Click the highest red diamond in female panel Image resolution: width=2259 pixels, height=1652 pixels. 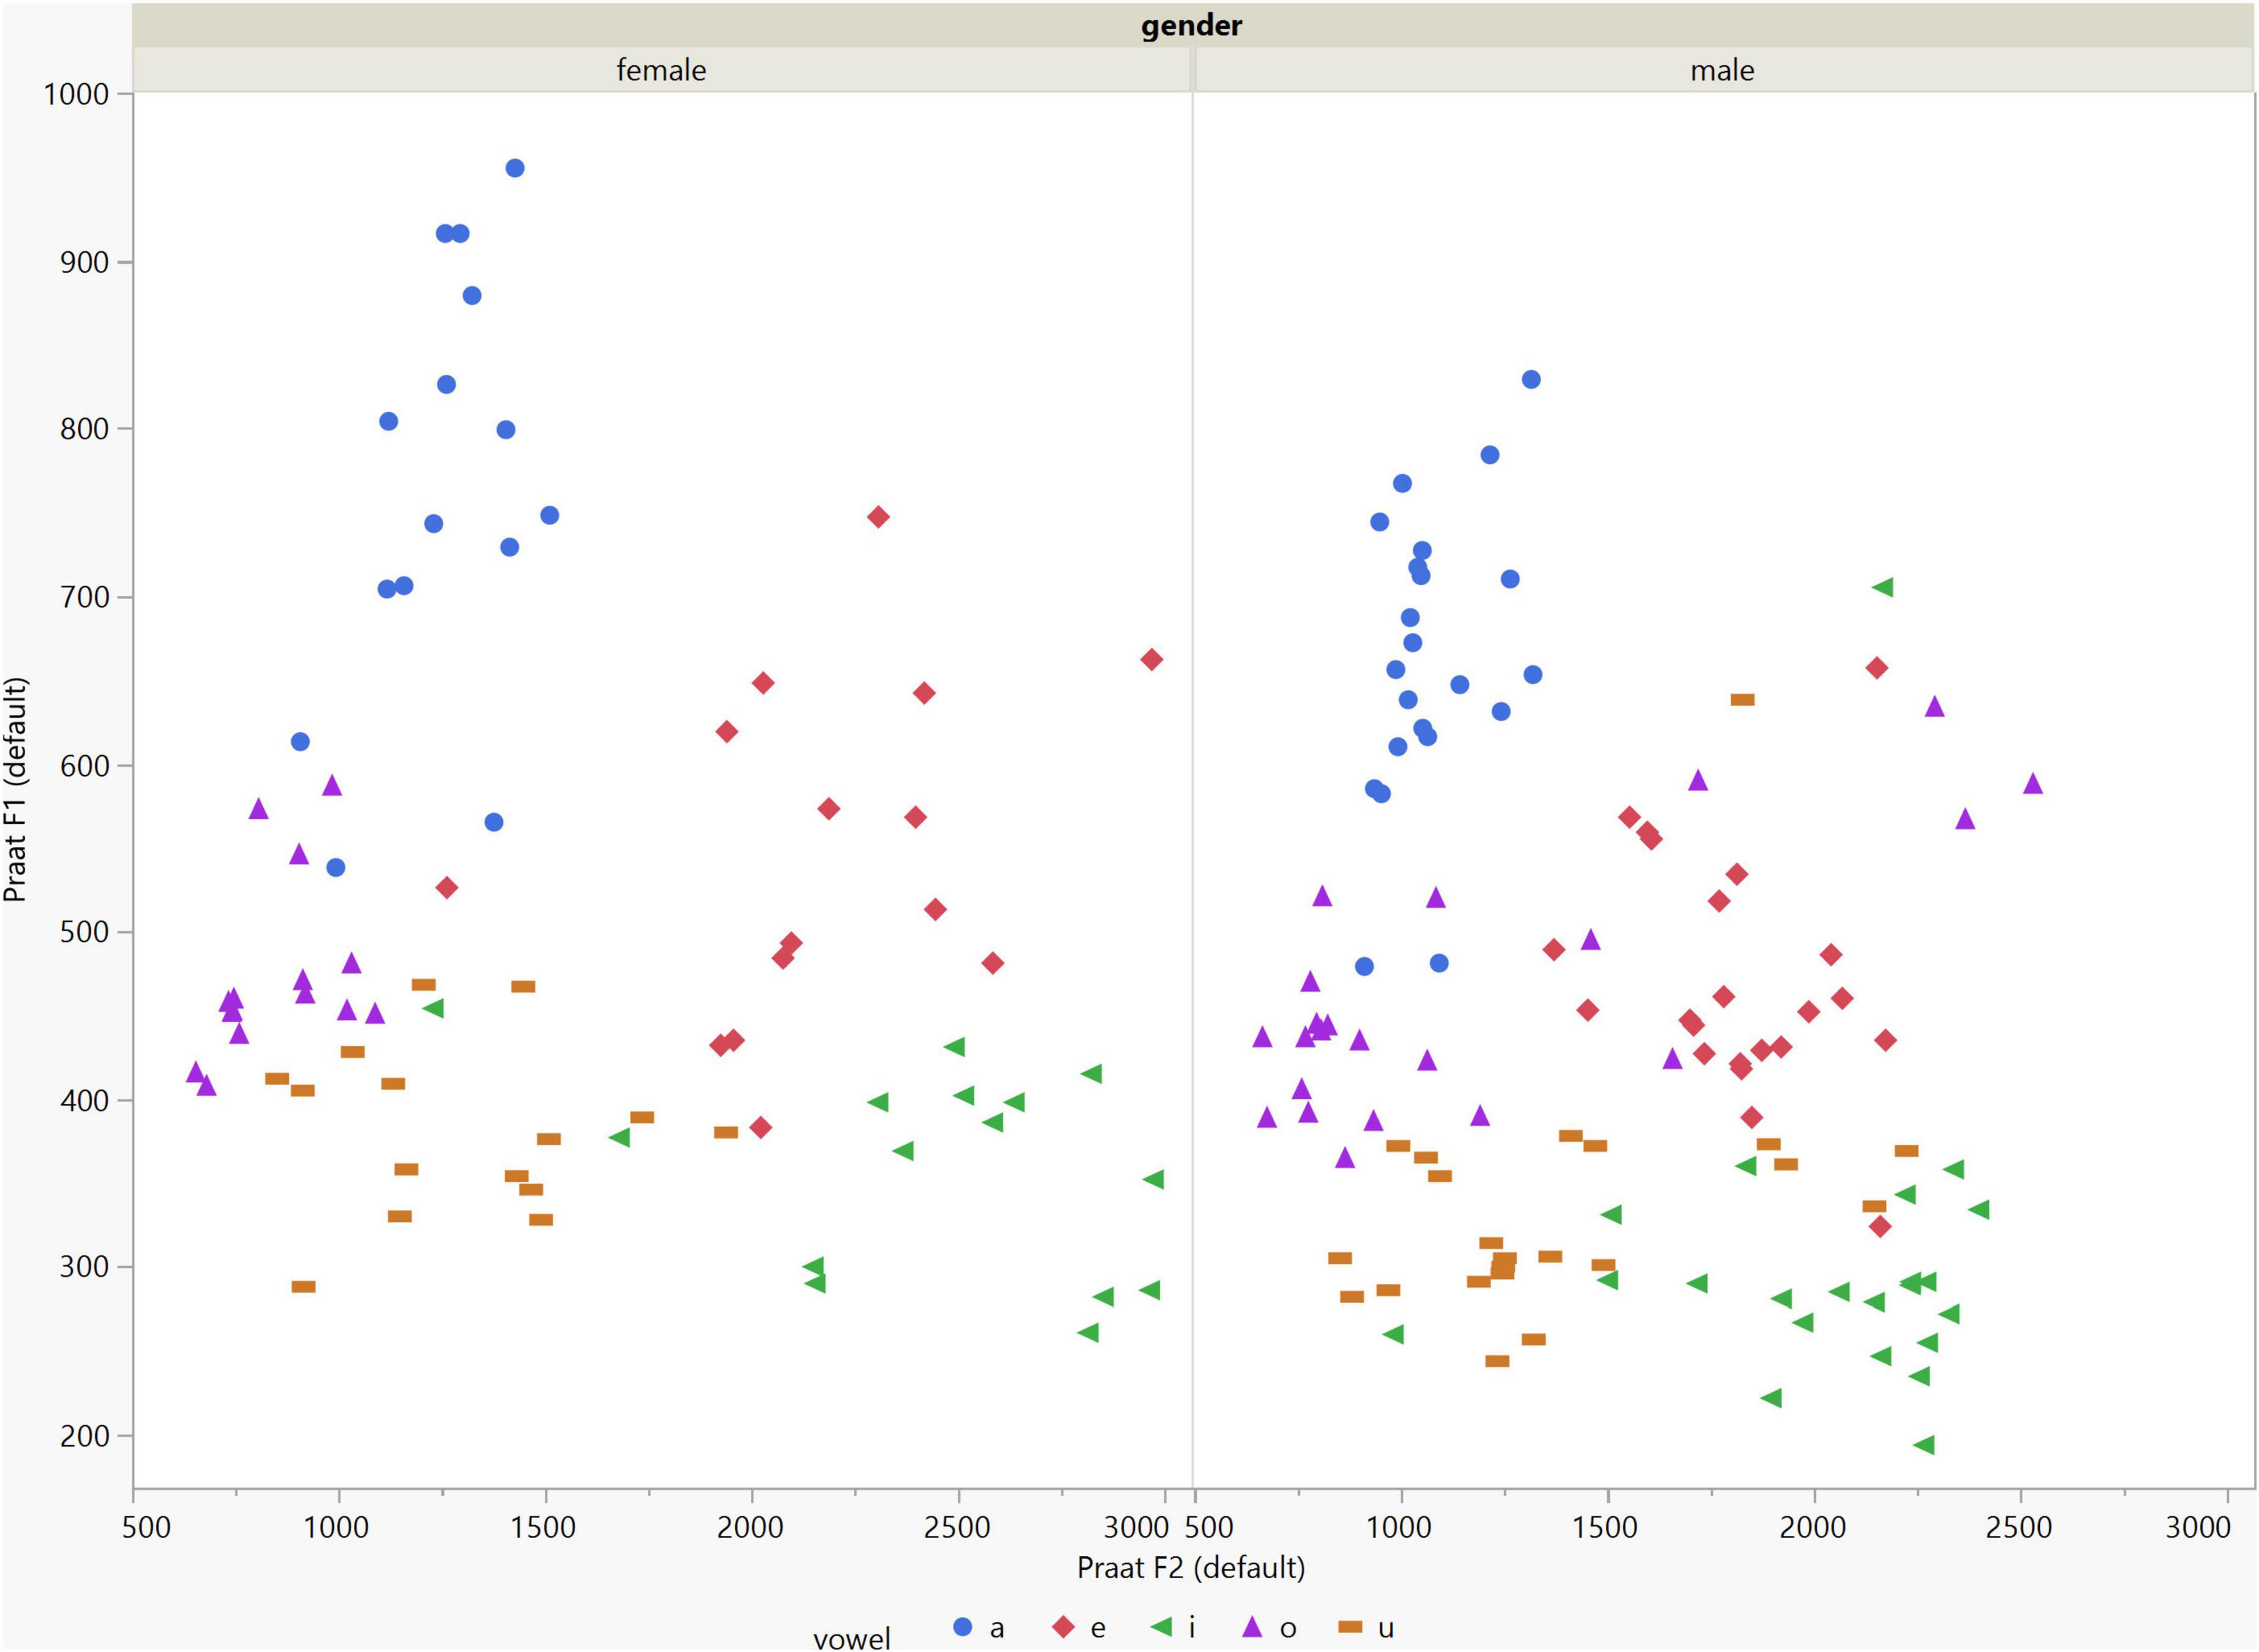[x=879, y=517]
